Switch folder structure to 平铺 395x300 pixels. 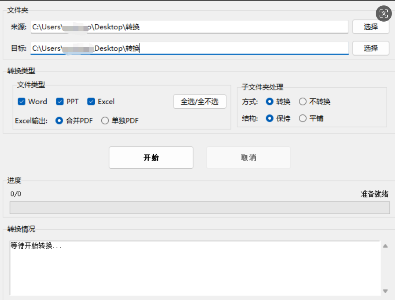[303, 118]
